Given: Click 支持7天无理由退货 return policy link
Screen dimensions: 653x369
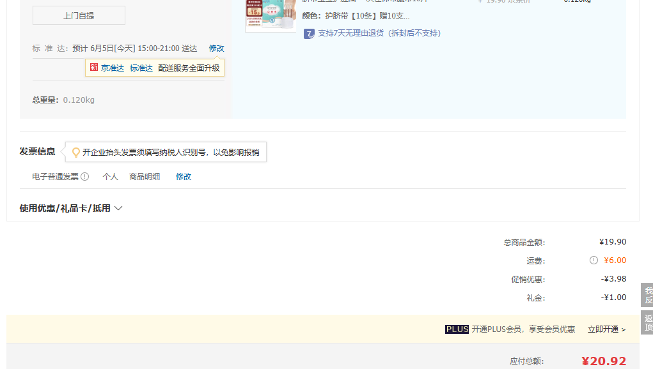Looking at the screenshot, I should click(379, 33).
